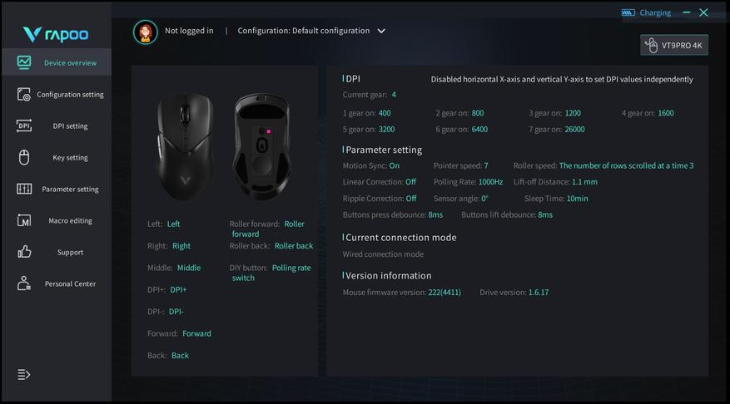The height and width of the screenshot is (404, 730).
Task: Click the Macro editing icon
Action: 24,220
